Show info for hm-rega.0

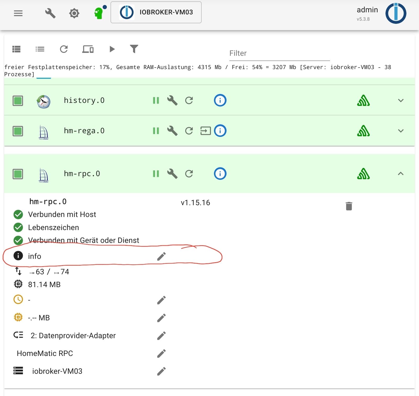coord(220,131)
